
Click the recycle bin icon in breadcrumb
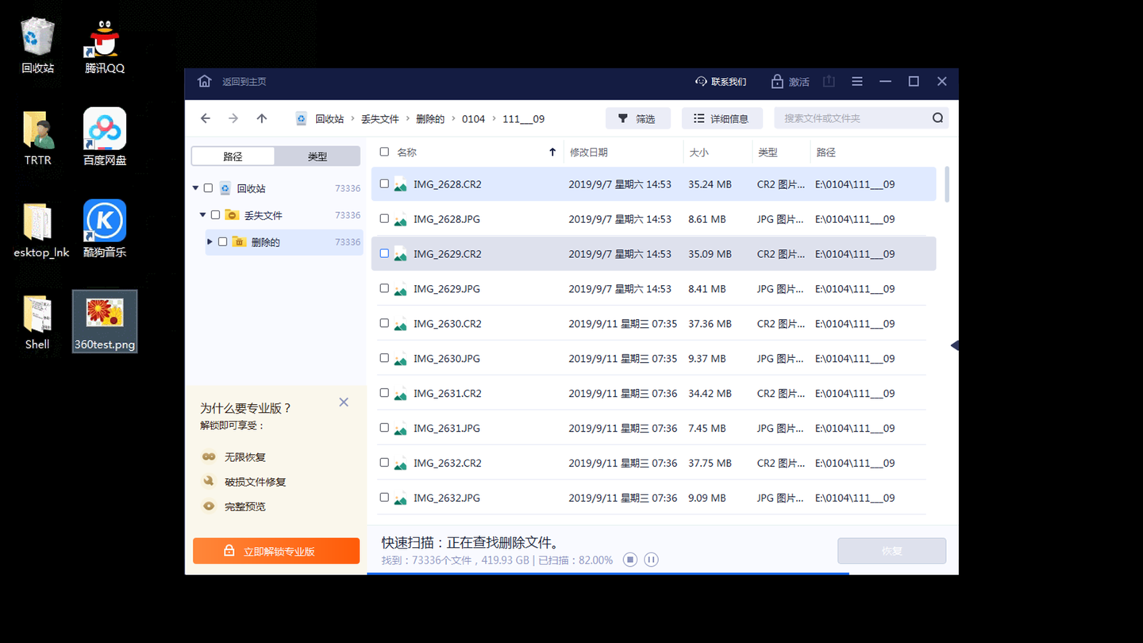302,119
